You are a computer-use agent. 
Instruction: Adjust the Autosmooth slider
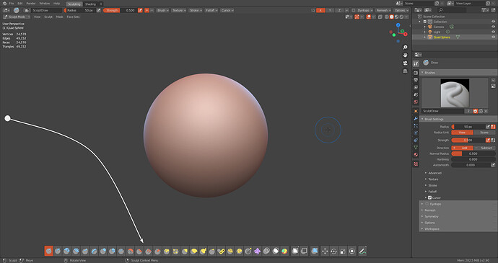(x=471, y=165)
